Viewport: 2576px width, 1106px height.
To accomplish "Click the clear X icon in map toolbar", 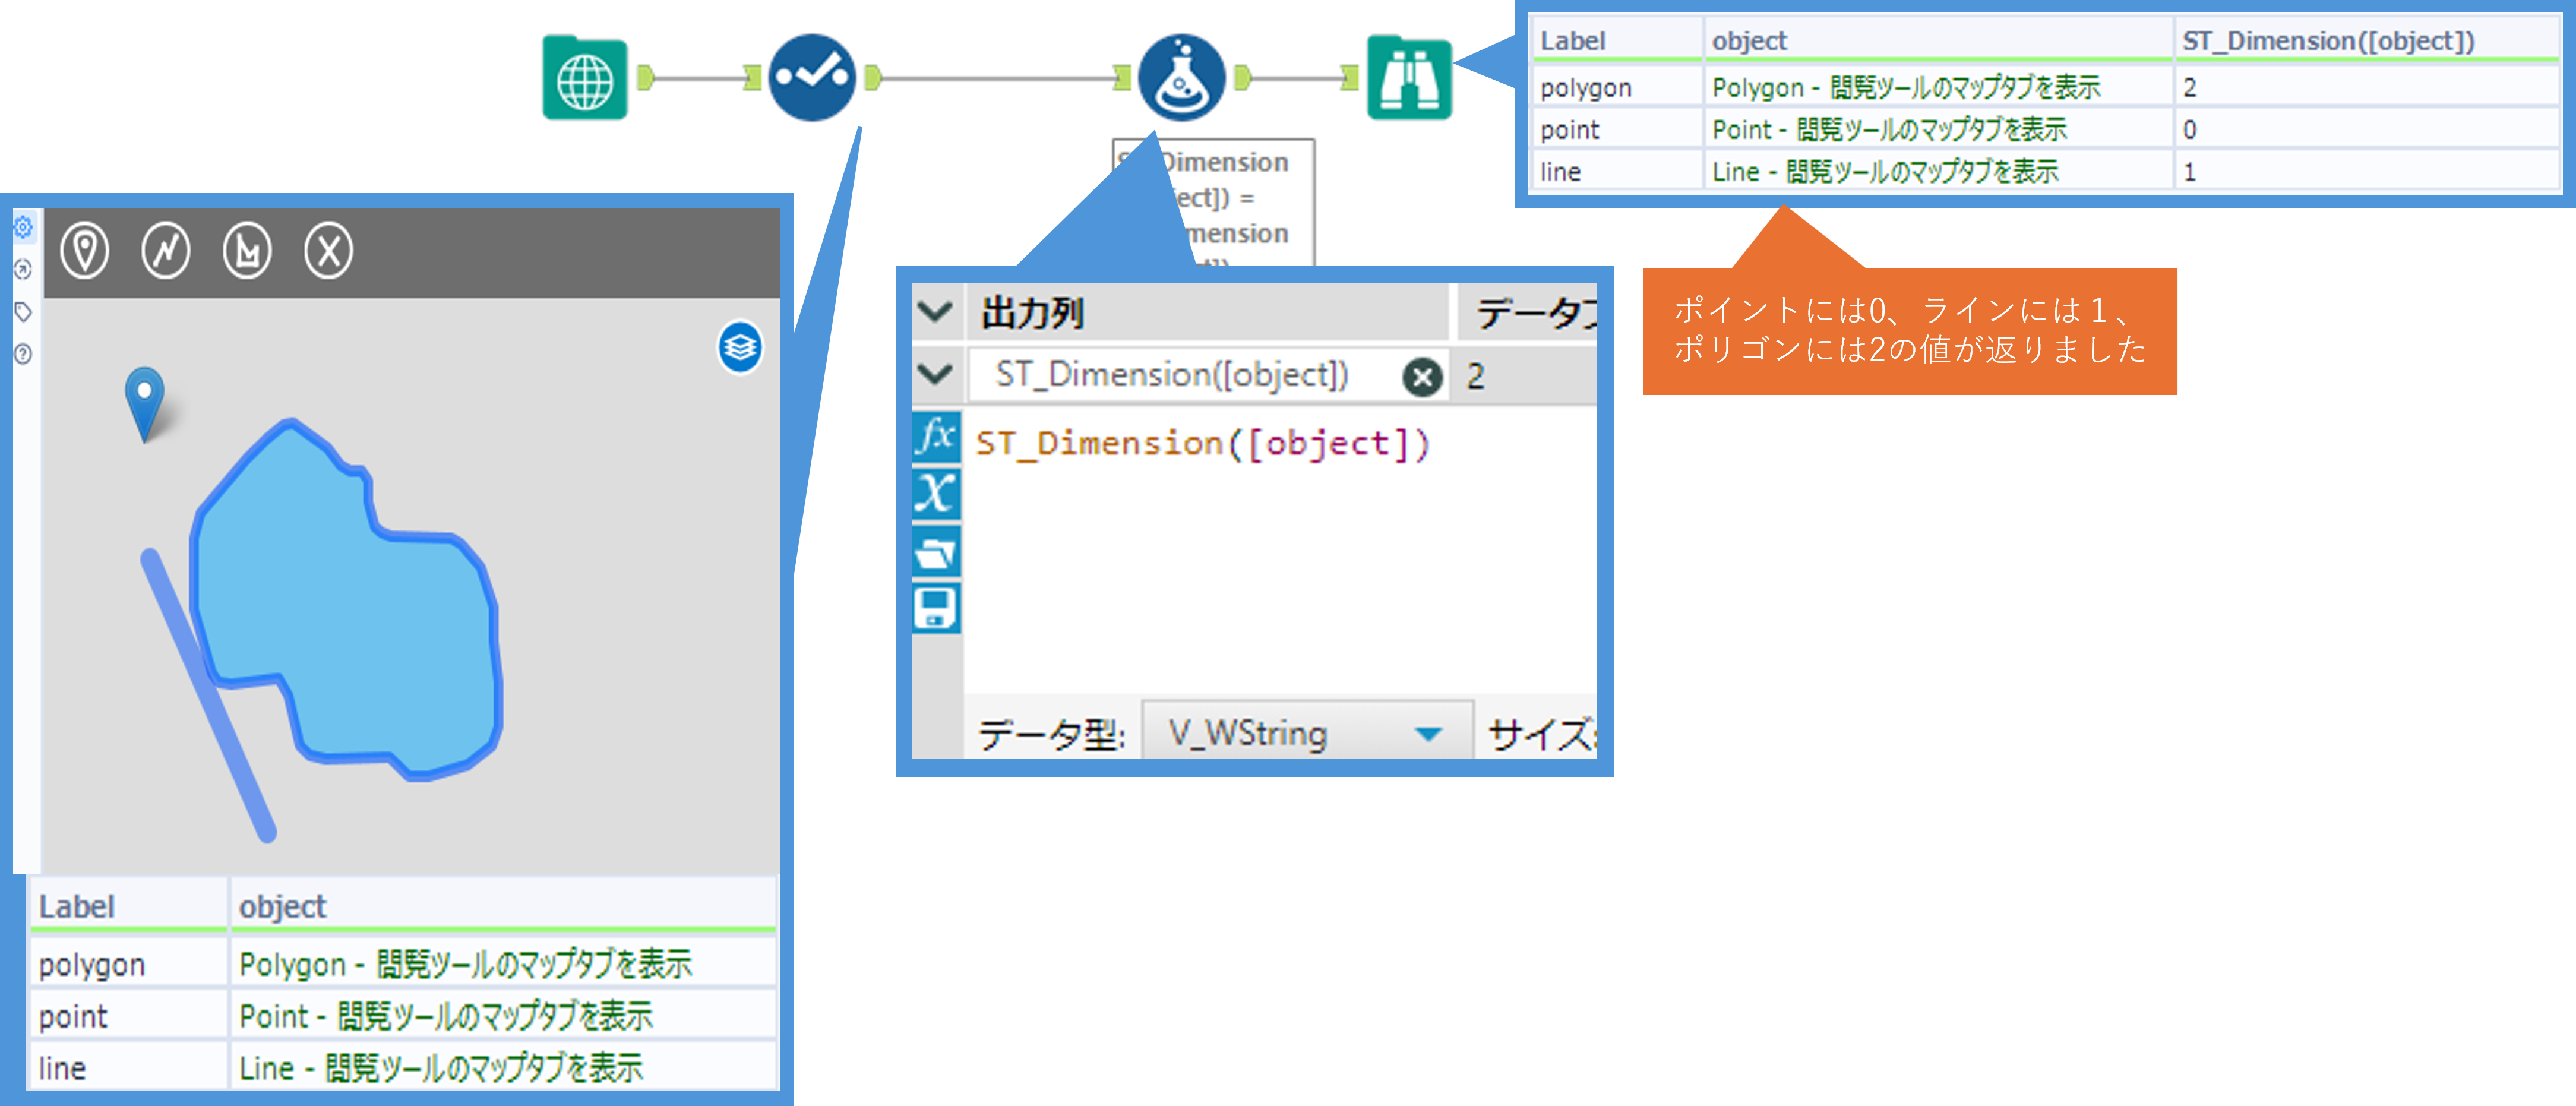I will click(328, 250).
